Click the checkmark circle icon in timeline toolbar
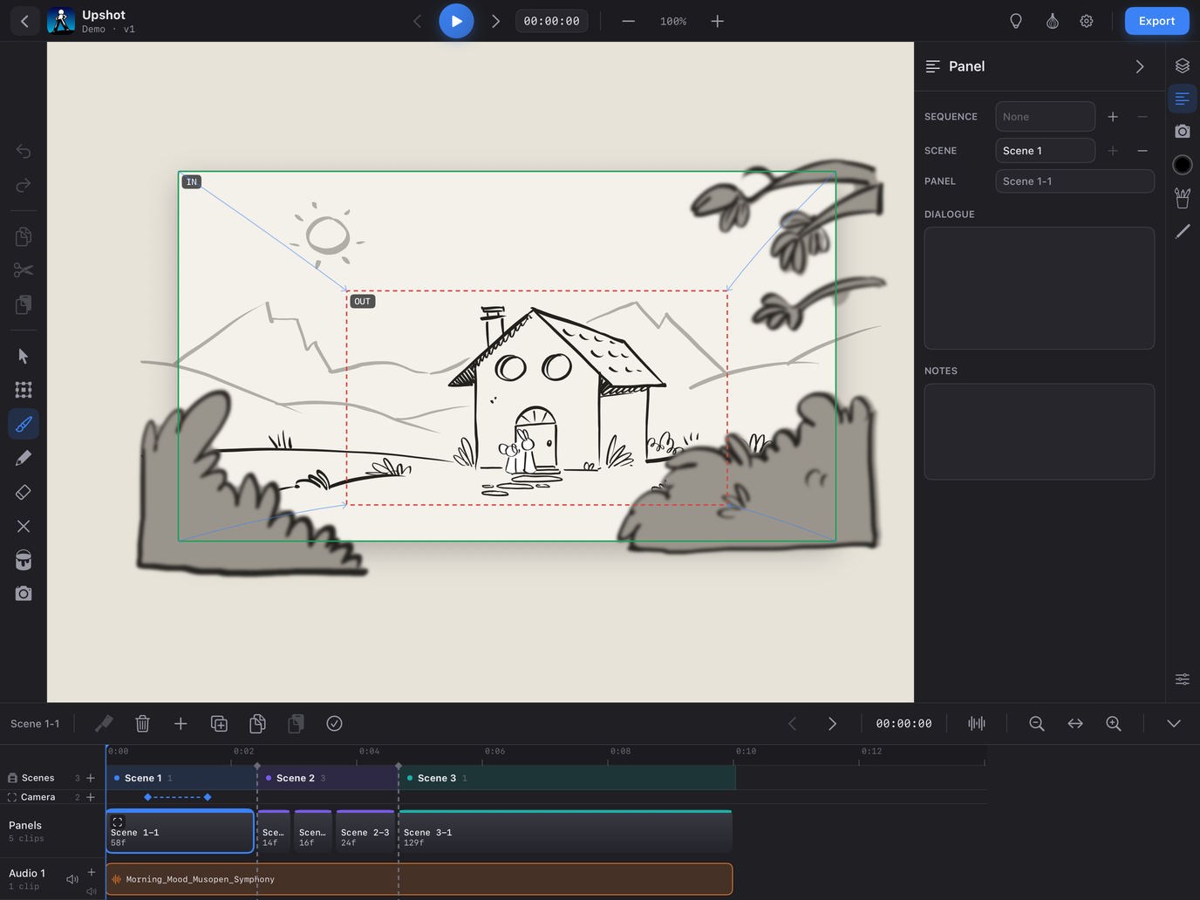Image resolution: width=1200 pixels, height=900 pixels. [x=334, y=724]
